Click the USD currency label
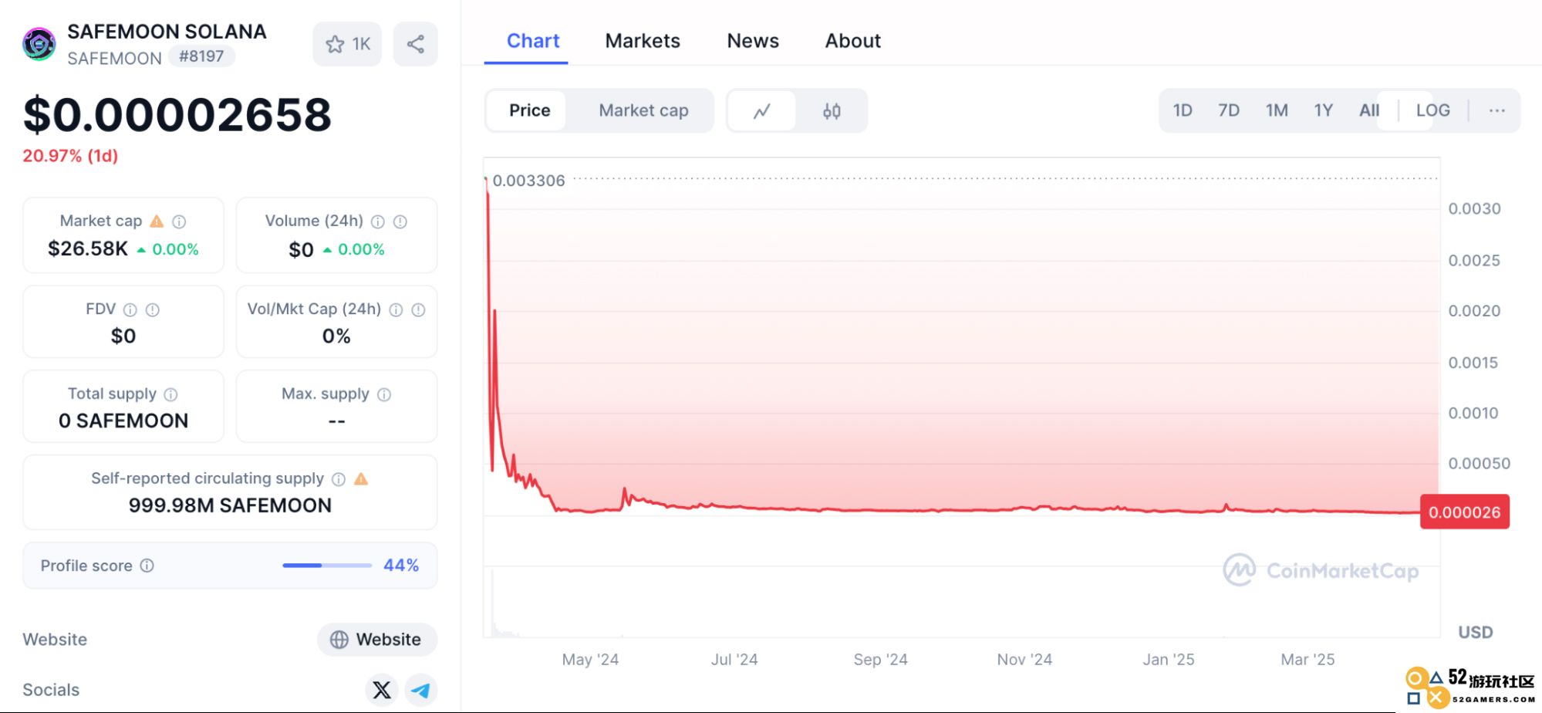 pyautogui.click(x=1475, y=633)
